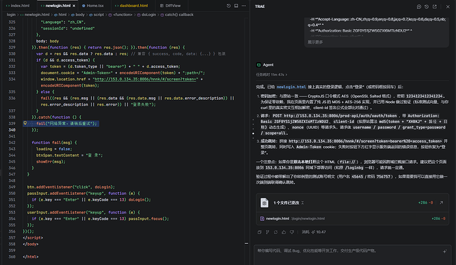The image size is (456, 265).
Task: Click the sparkle prompt-enhance icon in the input
Action: (x=445, y=251)
